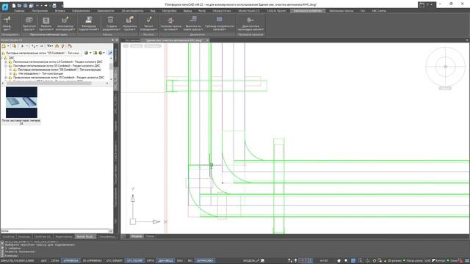Select Model Studio tab at the bottom of the side panel
Screen dimensions: 470x264
pos(85,237)
